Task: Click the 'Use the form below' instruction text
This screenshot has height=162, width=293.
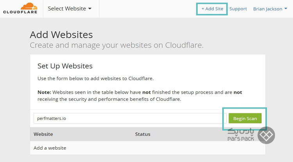Action: (95, 78)
